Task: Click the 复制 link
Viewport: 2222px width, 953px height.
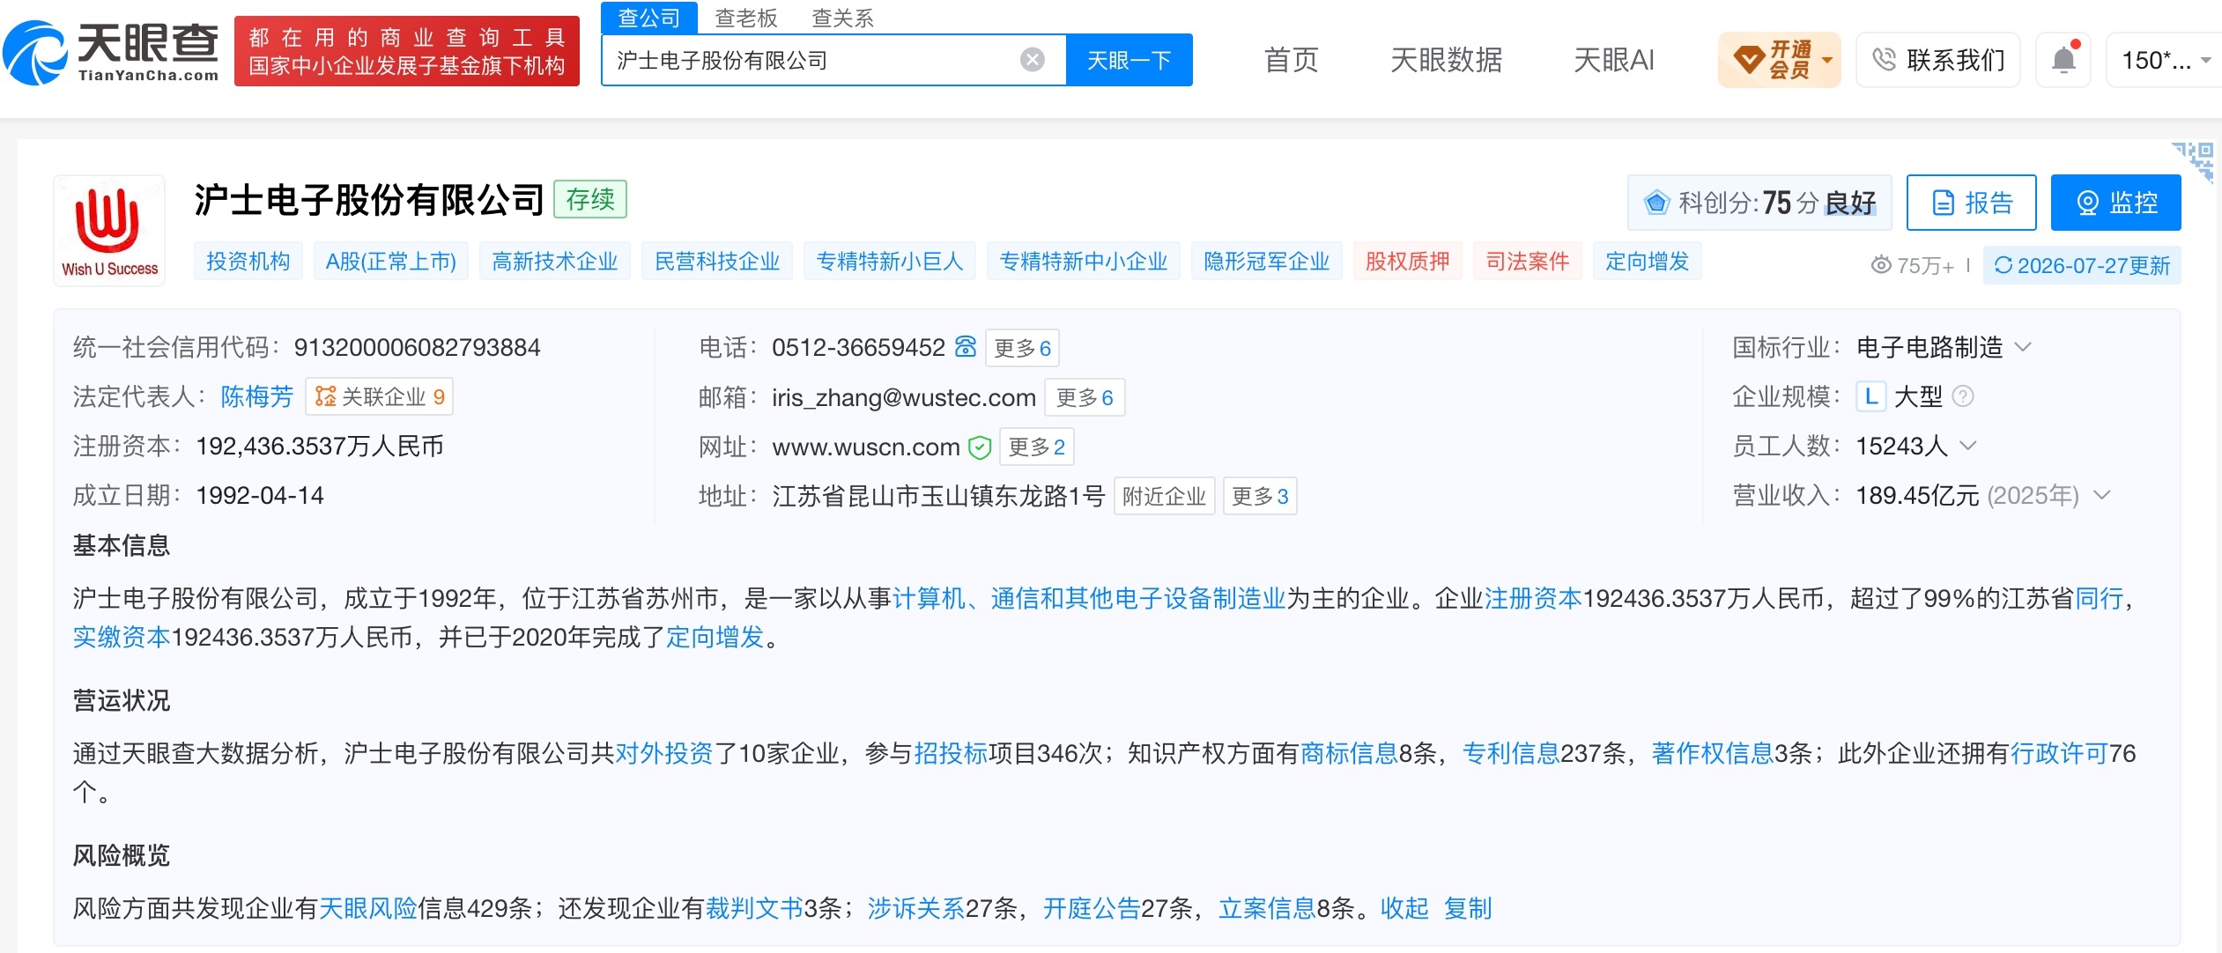Action: point(1468,908)
